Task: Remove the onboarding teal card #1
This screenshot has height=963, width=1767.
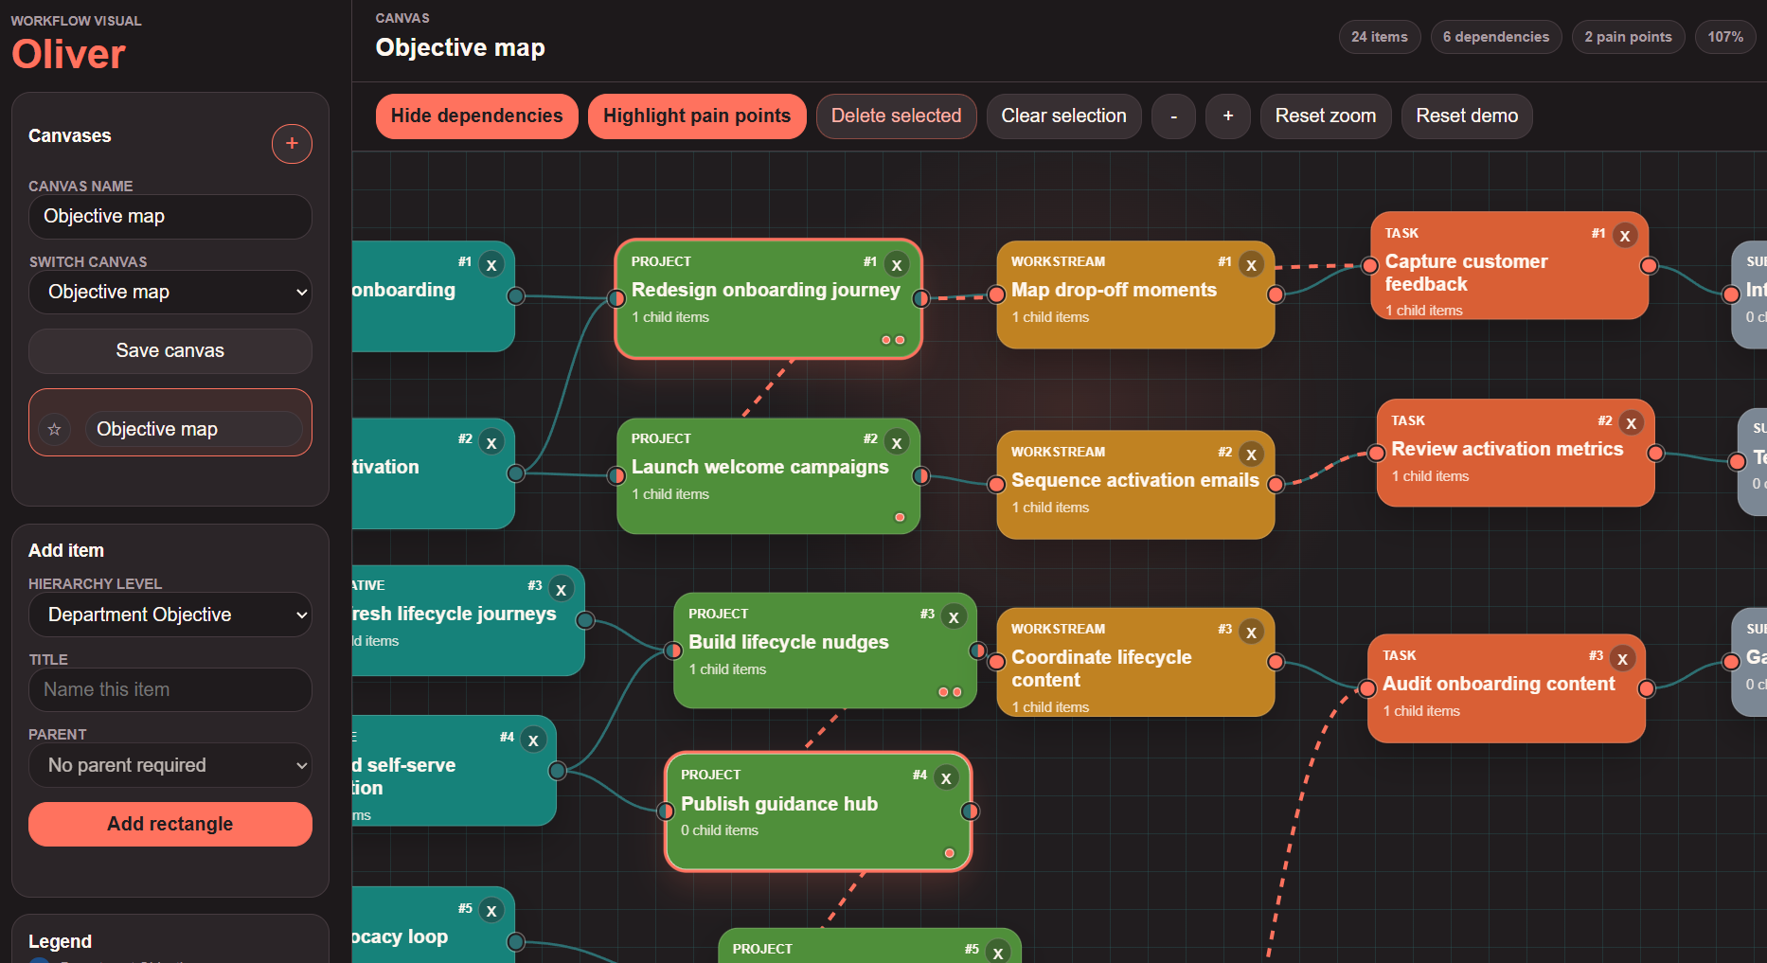Action: pos(491,265)
